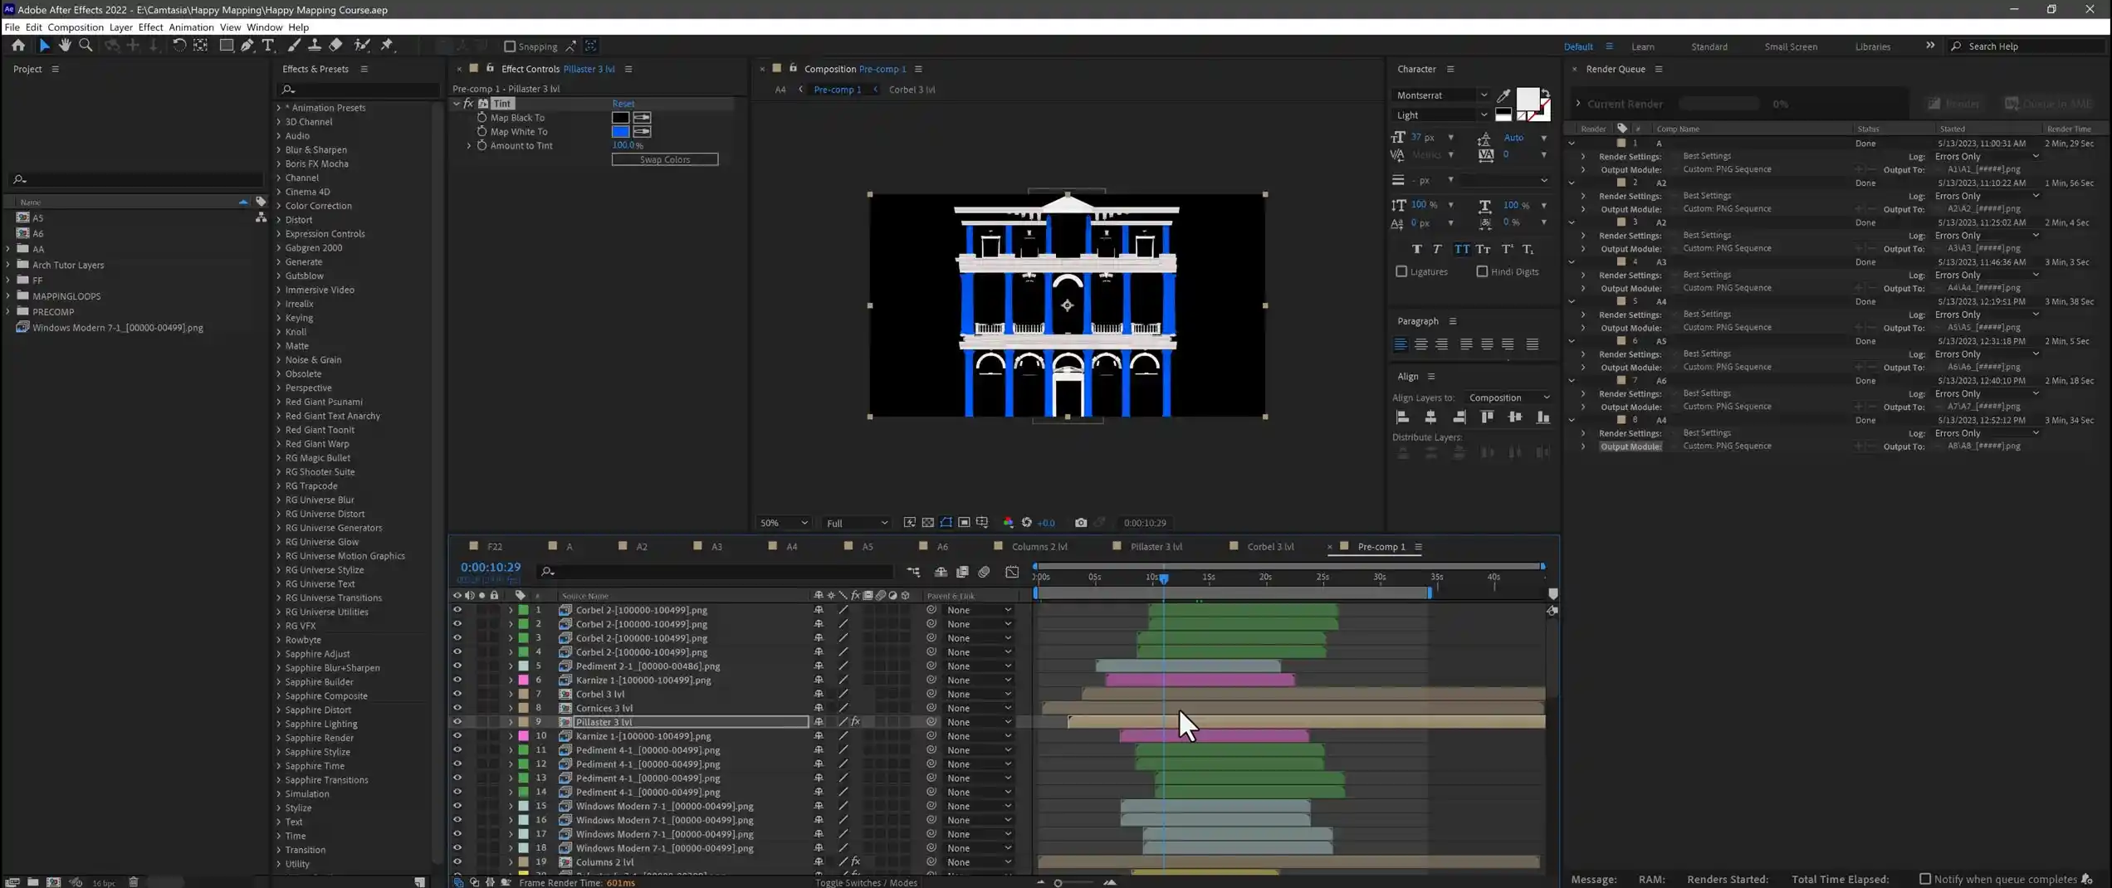This screenshot has height=888, width=2112.
Task: Enable Notify when queue completes
Action: (1924, 879)
